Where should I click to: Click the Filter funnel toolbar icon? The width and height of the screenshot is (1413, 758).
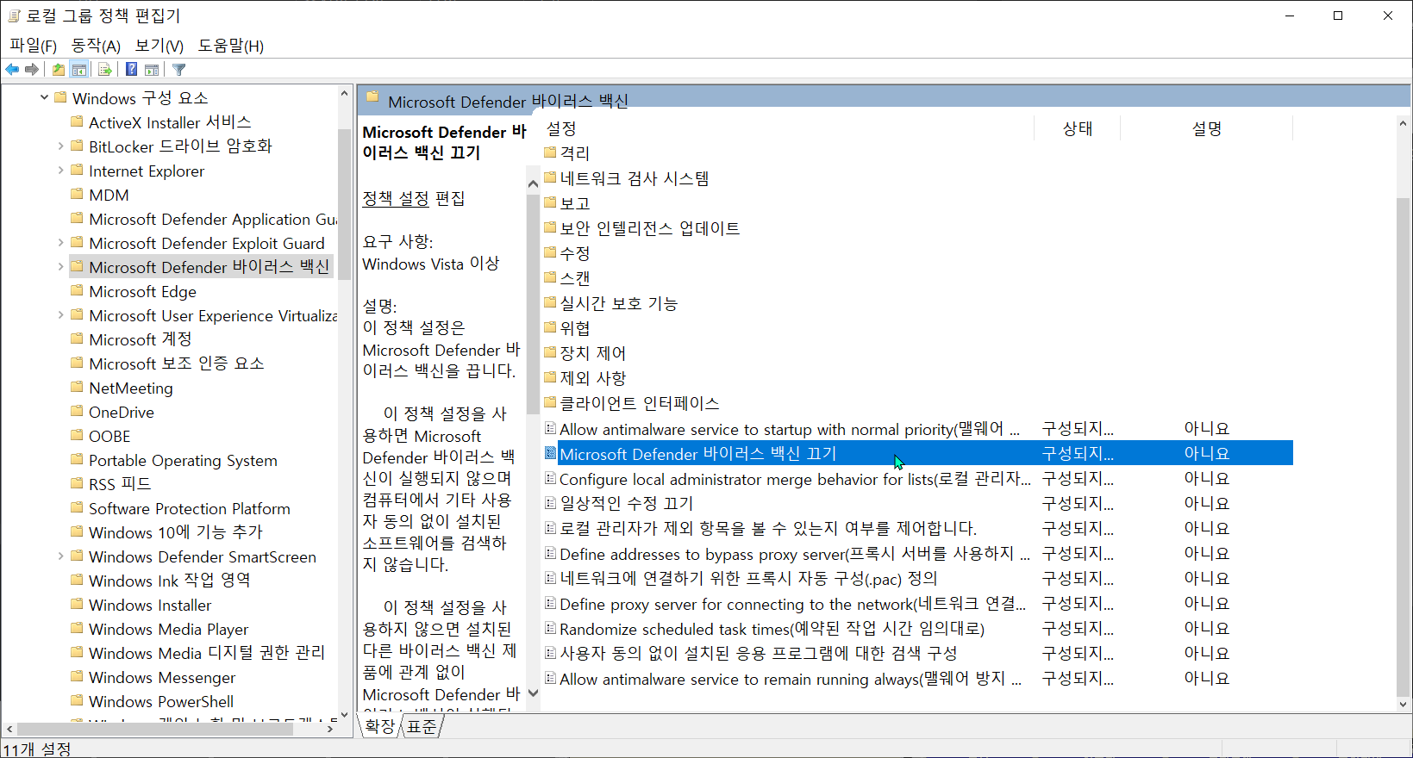178,70
